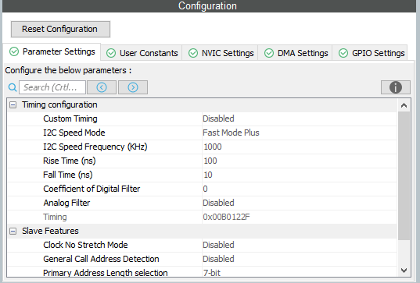Viewport: 420px width, 283px height.
Task: Open Clock No Stretch Mode value
Action: (218, 245)
